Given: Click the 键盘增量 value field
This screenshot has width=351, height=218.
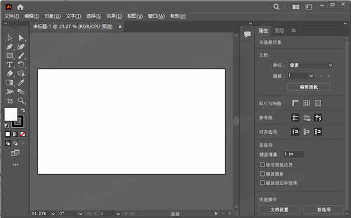Looking at the screenshot, I should coord(293,154).
